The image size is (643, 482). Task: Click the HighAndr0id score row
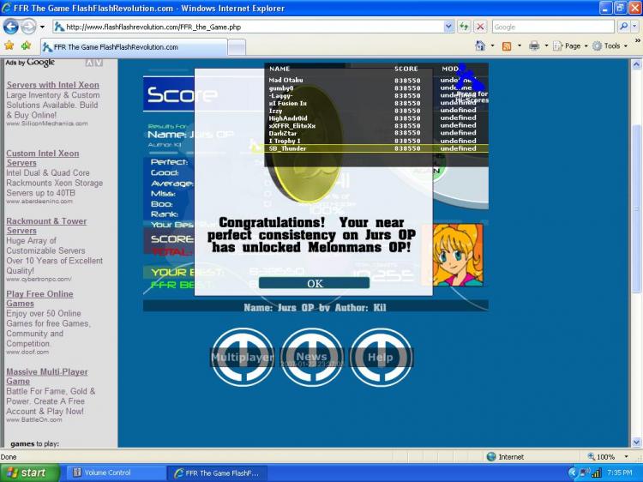[376, 118]
